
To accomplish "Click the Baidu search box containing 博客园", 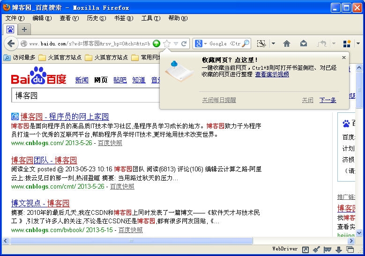I will click(86, 95).
